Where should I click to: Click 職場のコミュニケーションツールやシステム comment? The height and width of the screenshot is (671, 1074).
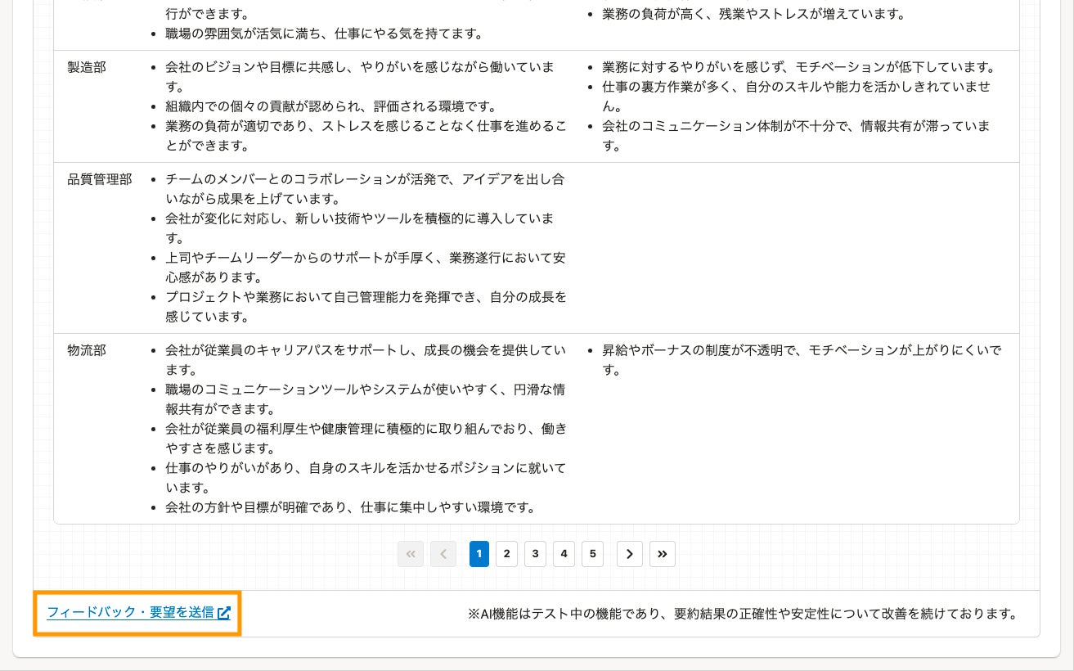(x=365, y=399)
